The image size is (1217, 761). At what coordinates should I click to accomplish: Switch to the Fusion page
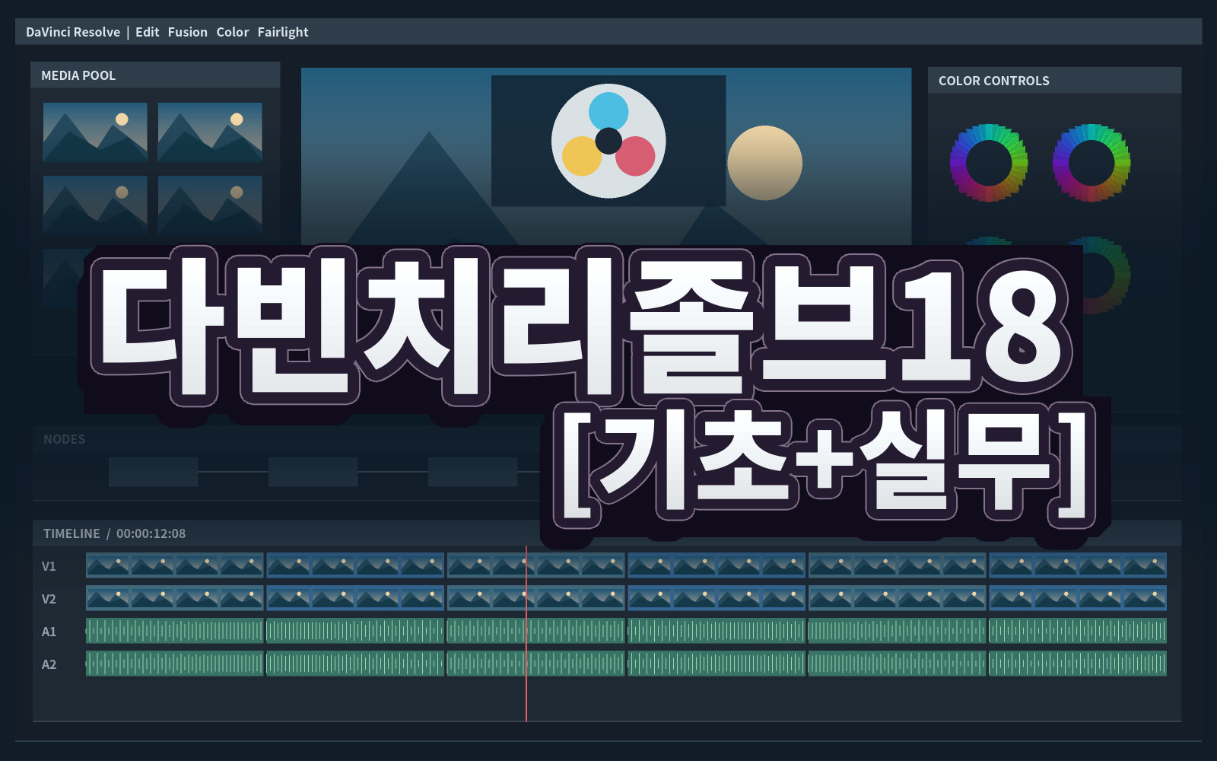point(187,32)
